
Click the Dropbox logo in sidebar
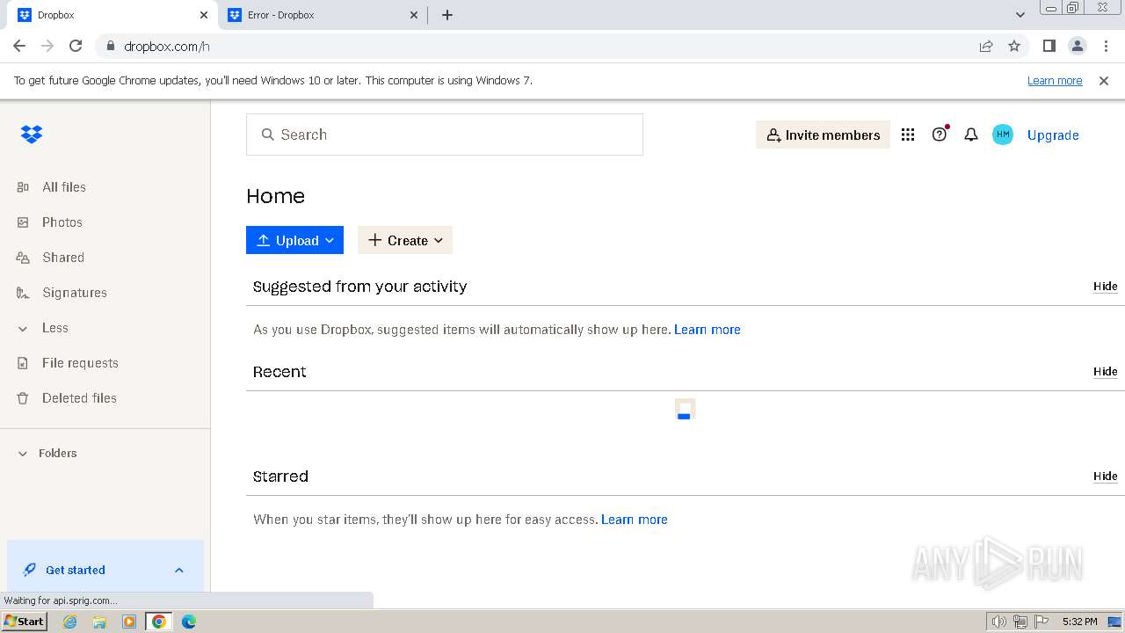32,135
